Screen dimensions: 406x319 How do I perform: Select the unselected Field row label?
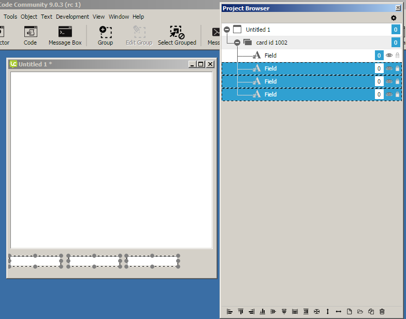[270, 56]
